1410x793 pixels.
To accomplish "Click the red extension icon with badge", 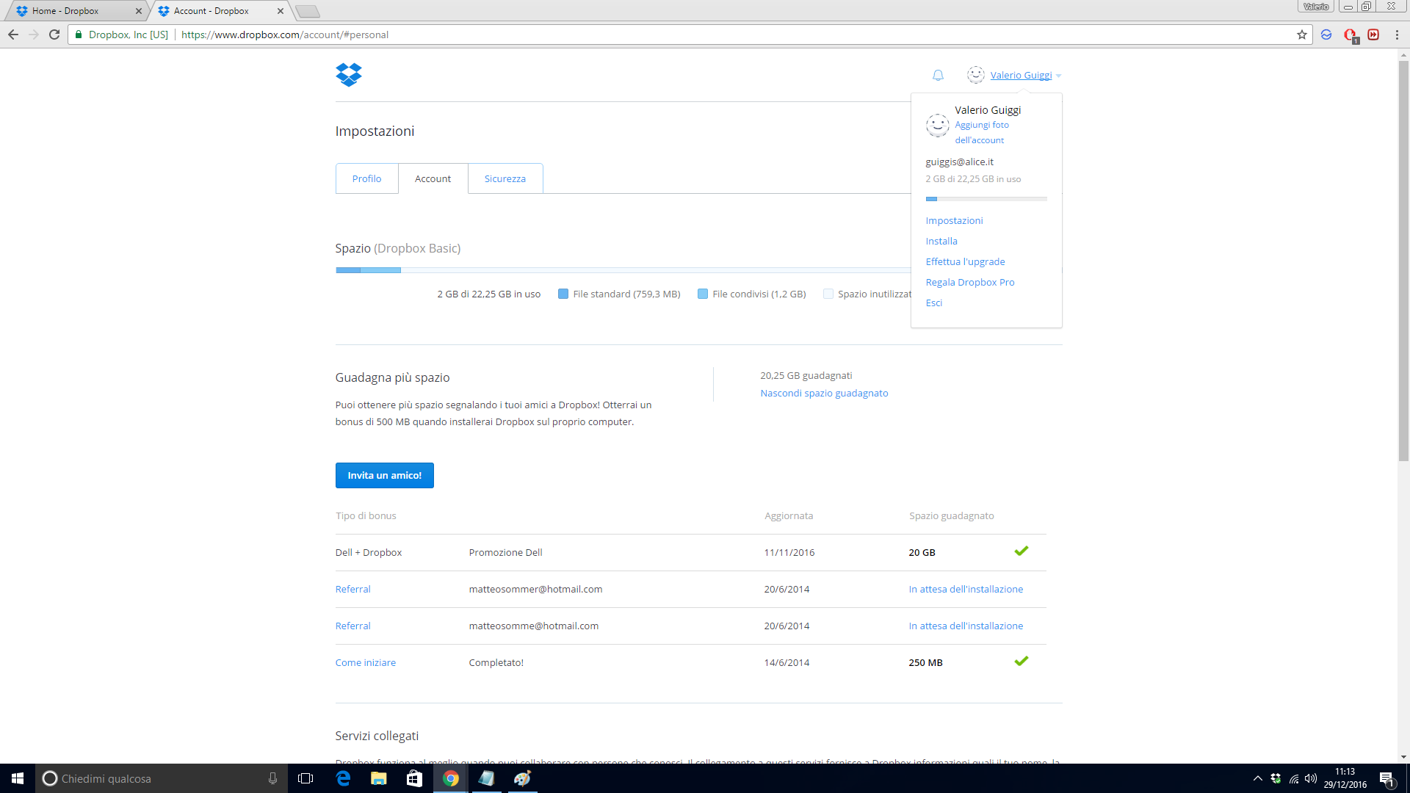I will click(1351, 35).
